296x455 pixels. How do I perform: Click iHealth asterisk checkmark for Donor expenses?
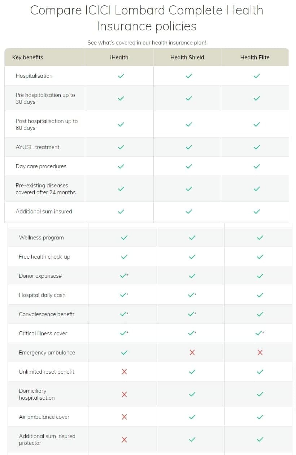pos(124,276)
